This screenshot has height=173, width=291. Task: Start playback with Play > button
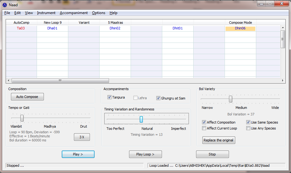(x=78, y=154)
